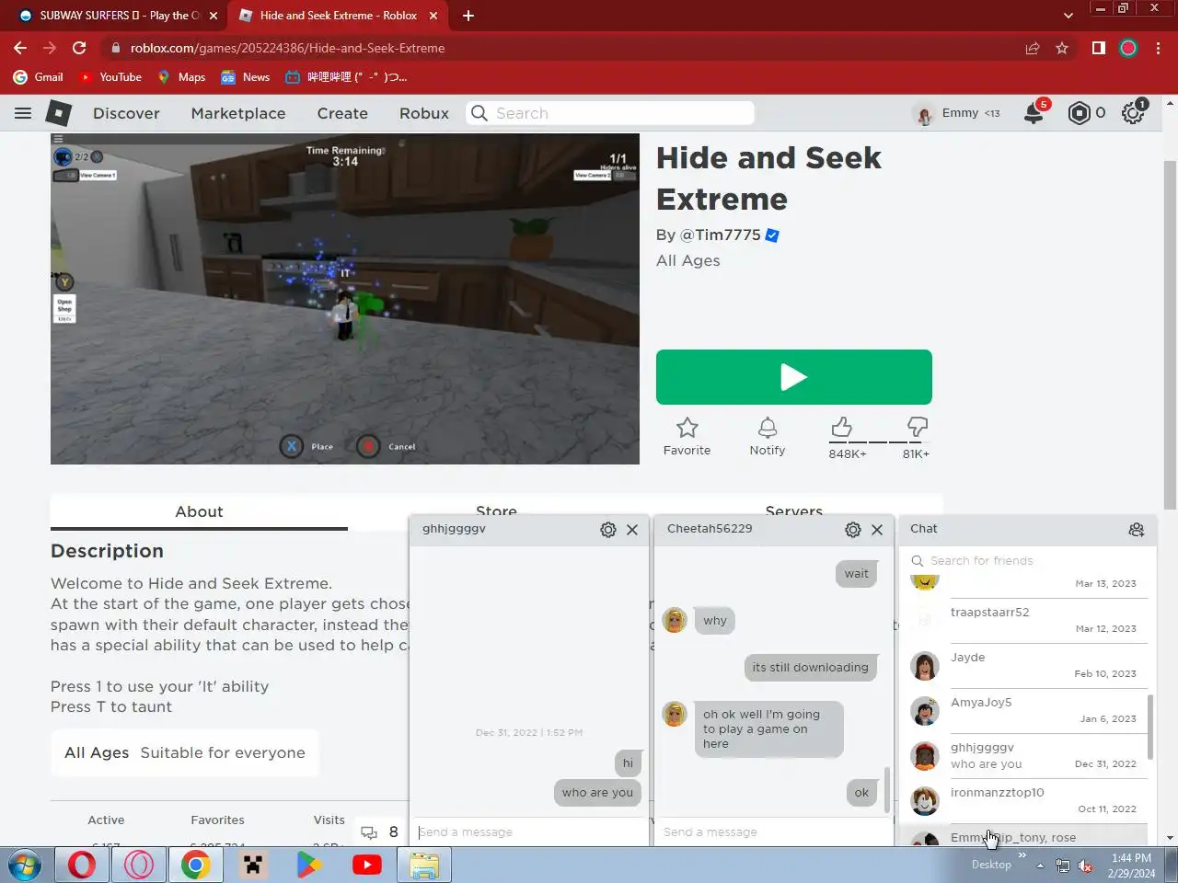This screenshot has height=883, width=1178.
Task: Open settings gear in Cheetah56229 chat window
Action: [852, 530]
